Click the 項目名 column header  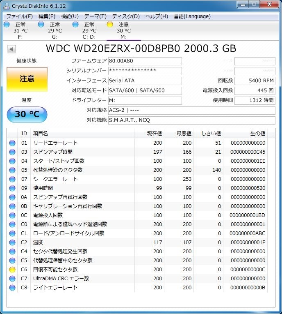coord(82,134)
